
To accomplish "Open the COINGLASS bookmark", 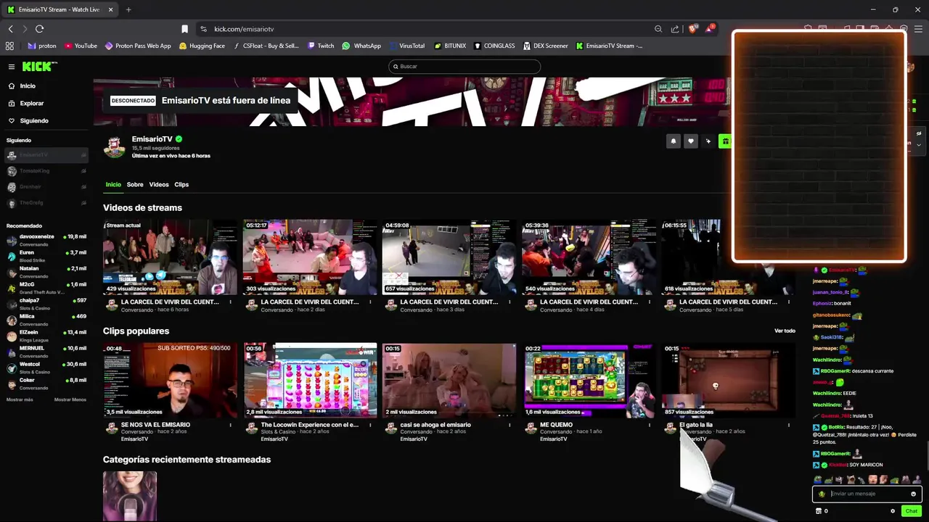I will click(494, 46).
